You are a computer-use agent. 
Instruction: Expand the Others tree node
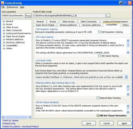(x=4, y=49)
